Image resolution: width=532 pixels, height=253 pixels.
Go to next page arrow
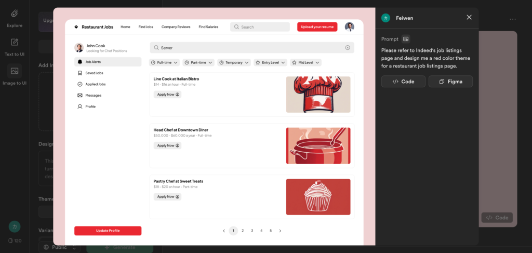280,231
